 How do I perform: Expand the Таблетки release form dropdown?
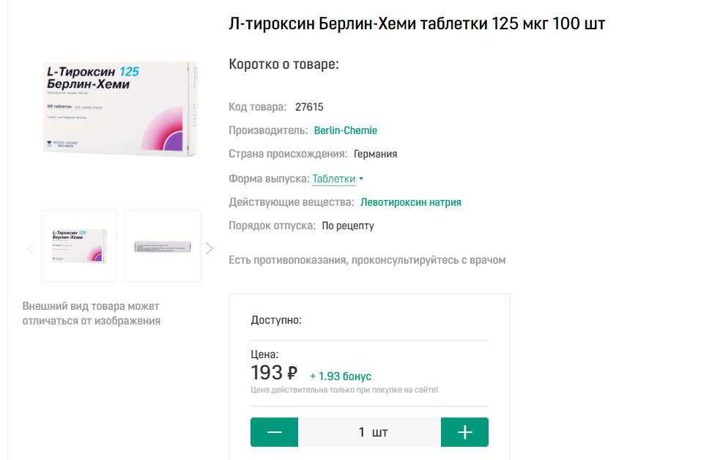(x=338, y=179)
